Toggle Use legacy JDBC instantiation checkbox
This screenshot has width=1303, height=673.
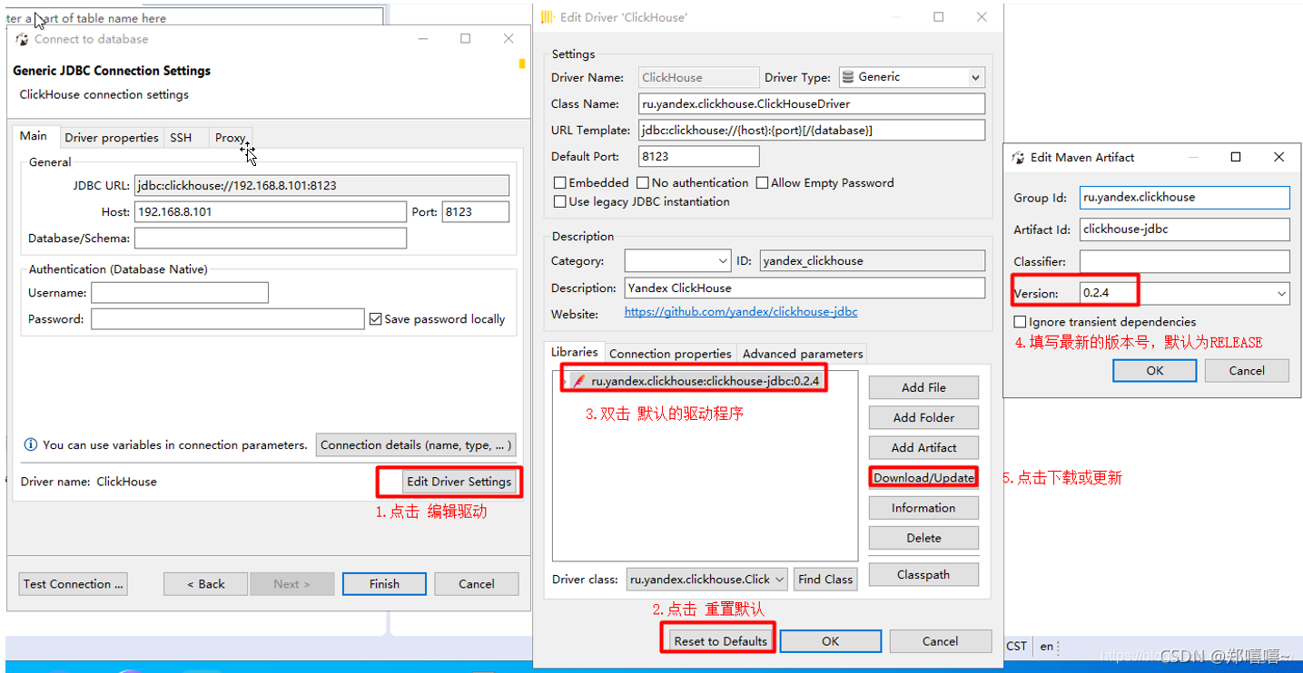(560, 202)
